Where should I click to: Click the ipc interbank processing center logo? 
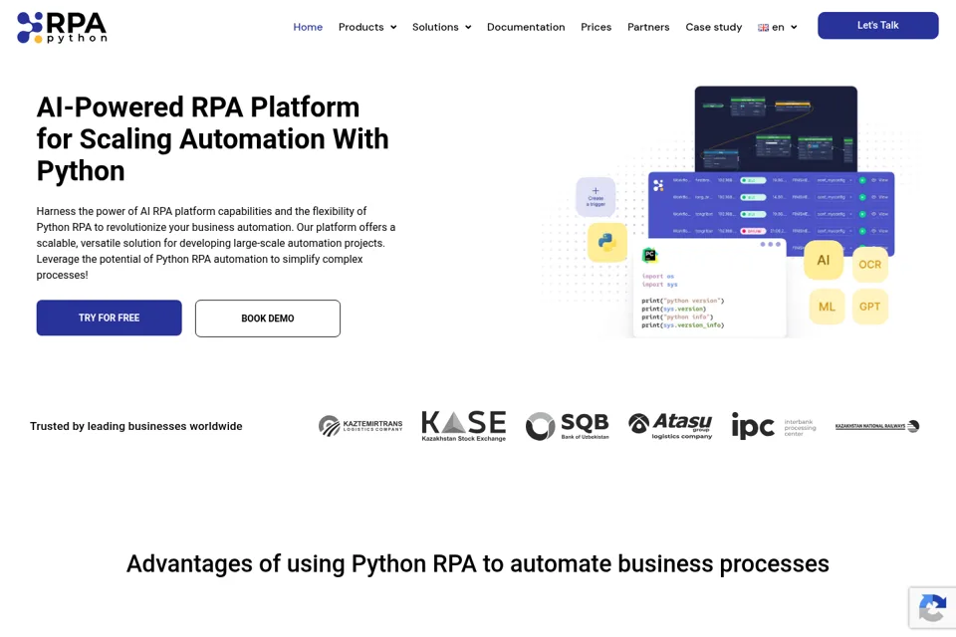(774, 425)
